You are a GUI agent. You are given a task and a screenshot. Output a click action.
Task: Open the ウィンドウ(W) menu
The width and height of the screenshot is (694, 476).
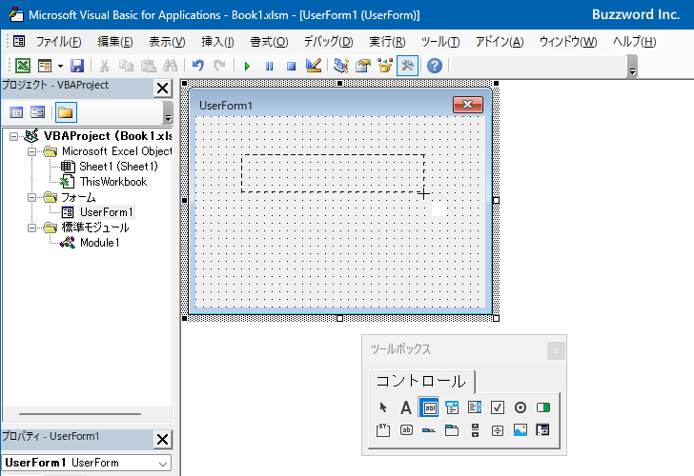568,42
